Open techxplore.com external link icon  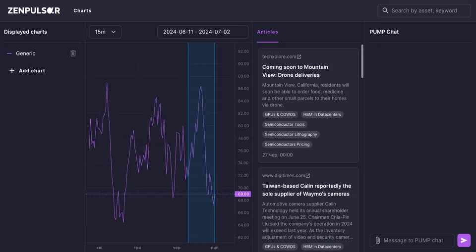299,57
